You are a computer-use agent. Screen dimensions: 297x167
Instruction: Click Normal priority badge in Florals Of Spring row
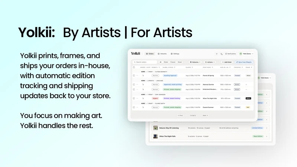(155, 76)
